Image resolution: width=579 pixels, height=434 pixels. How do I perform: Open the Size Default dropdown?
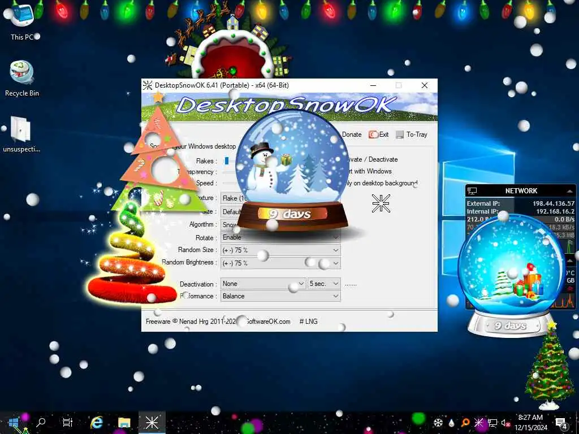click(232, 212)
